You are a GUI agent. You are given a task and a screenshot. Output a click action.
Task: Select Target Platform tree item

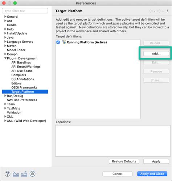point(25,91)
